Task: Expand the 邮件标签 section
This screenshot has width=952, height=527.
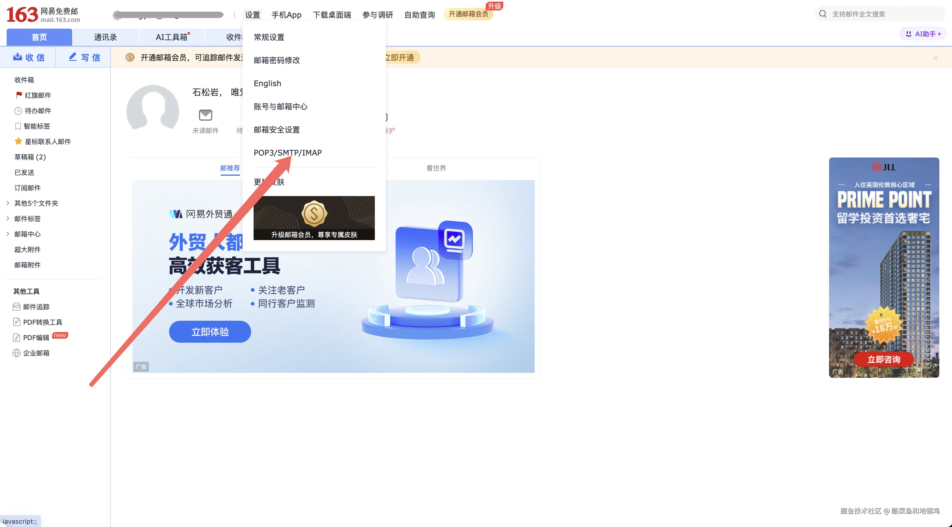Action: [x=8, y=219]
